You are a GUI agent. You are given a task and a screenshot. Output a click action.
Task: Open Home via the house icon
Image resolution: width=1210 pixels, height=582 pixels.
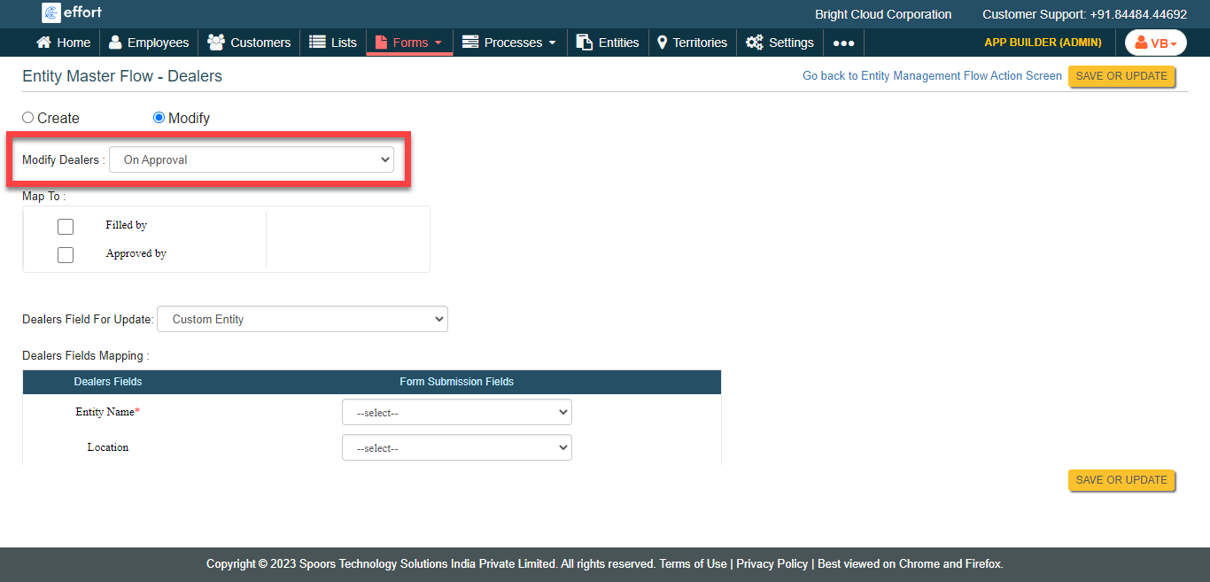click(x=43, y=43)
